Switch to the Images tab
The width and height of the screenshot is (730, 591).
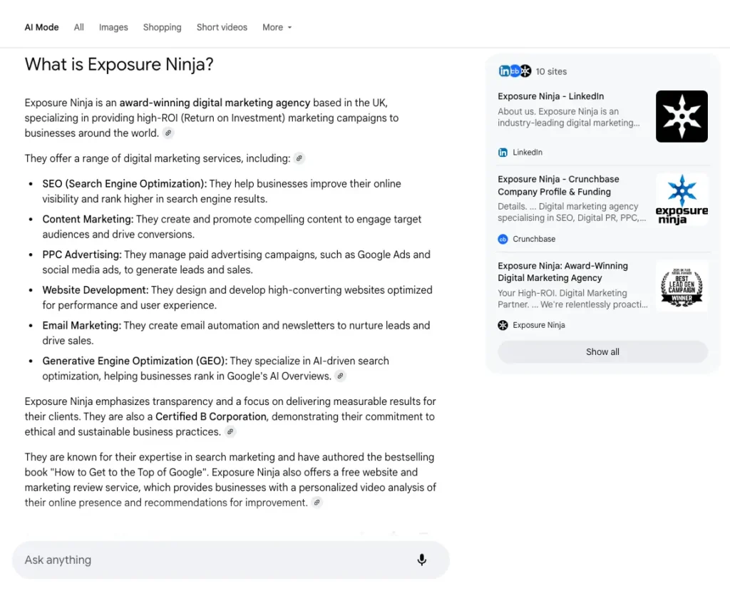(x=113, y=28)
